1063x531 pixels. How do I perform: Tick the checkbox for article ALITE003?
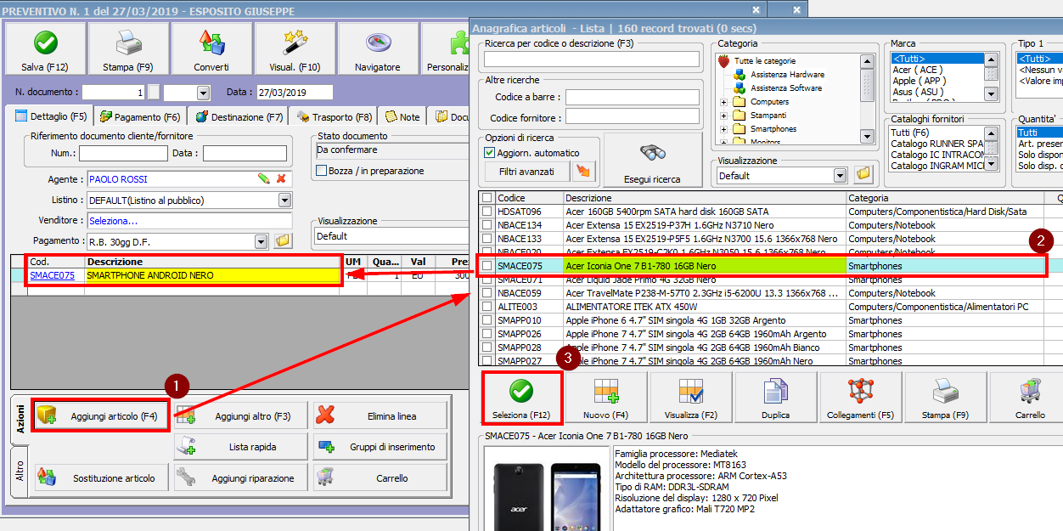point(487,307)
